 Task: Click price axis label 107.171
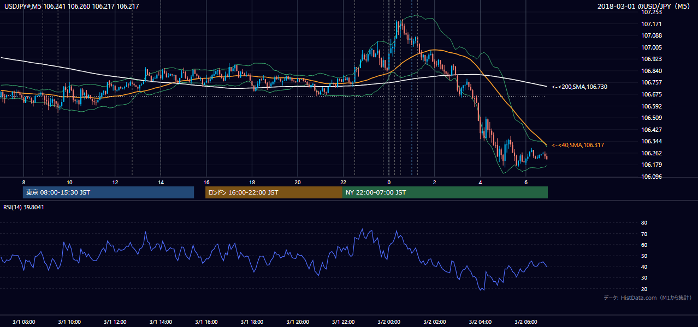(x=652, y=24)
